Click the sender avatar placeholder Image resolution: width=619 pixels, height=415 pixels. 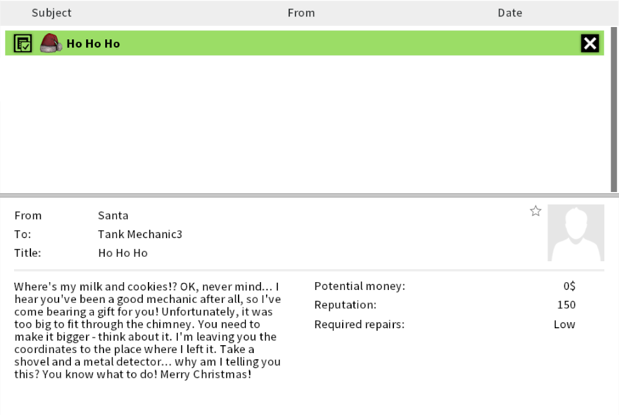(x=576, y=233)
